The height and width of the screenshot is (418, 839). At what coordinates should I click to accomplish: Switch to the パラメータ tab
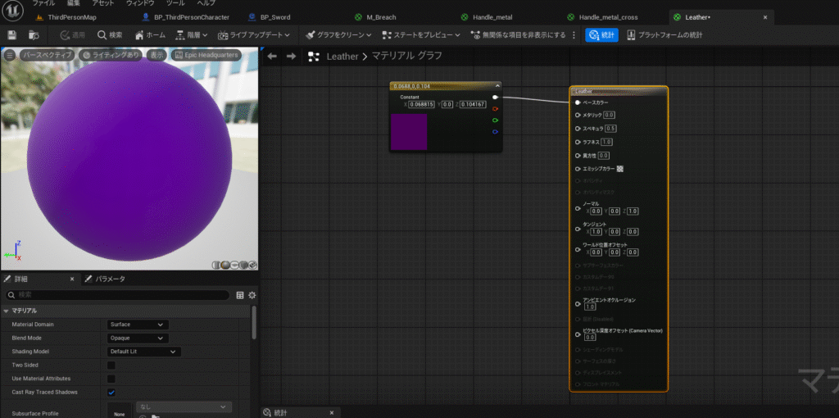[111, 279]
